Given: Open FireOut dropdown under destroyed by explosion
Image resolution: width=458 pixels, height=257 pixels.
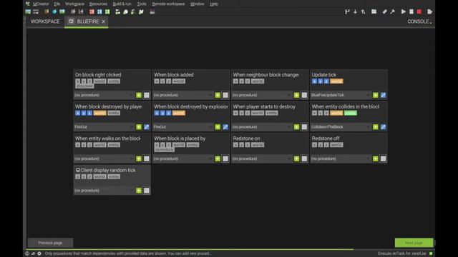Looking at the screenshot, I should [x=183, y=127].
